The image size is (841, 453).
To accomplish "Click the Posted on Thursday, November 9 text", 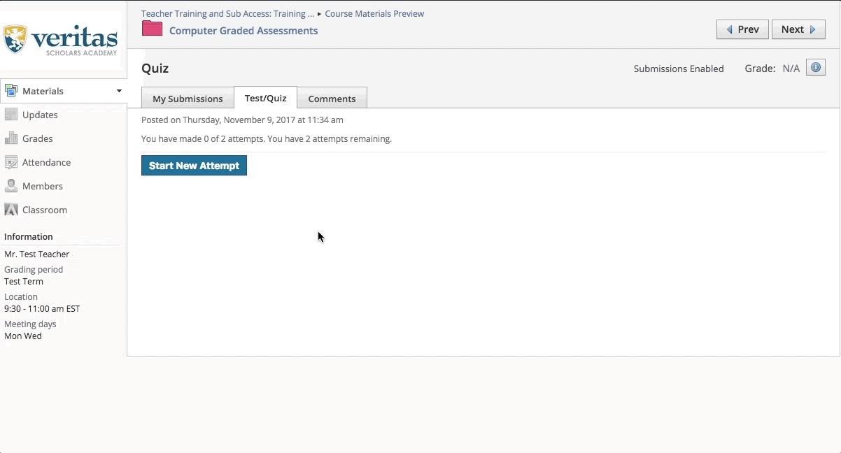I will (x=242, y=120).
